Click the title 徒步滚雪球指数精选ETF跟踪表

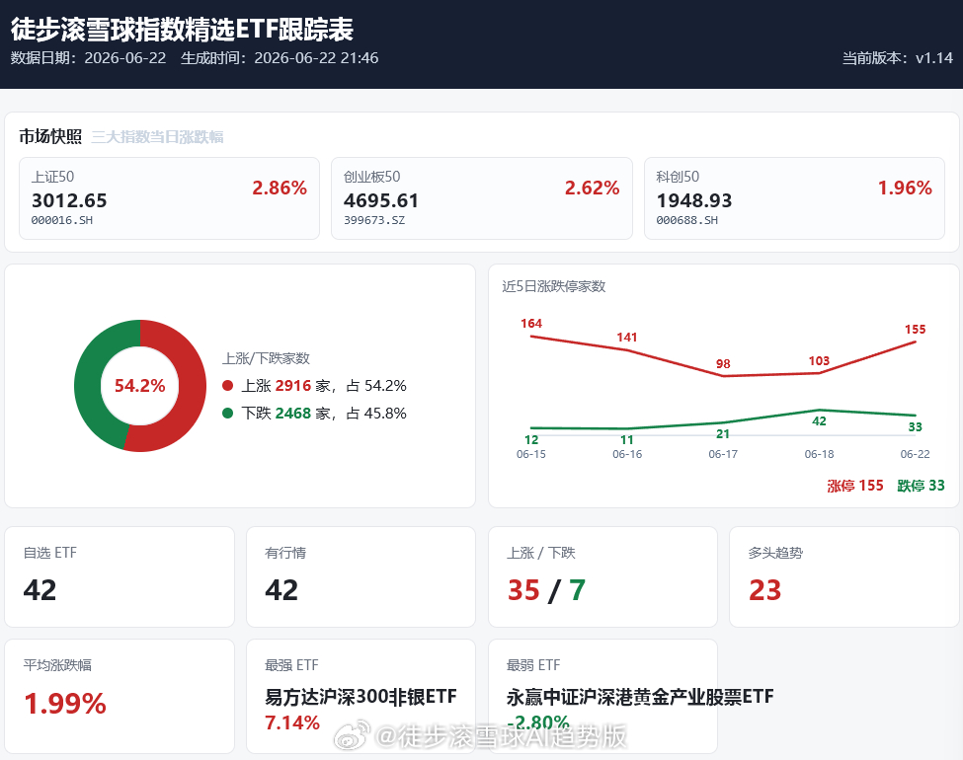click(182, 29)
